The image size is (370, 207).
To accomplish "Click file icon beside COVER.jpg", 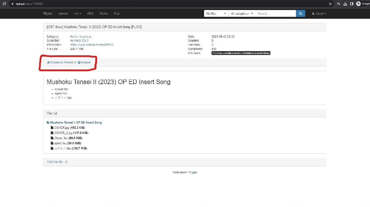I will tap(52, 128).
